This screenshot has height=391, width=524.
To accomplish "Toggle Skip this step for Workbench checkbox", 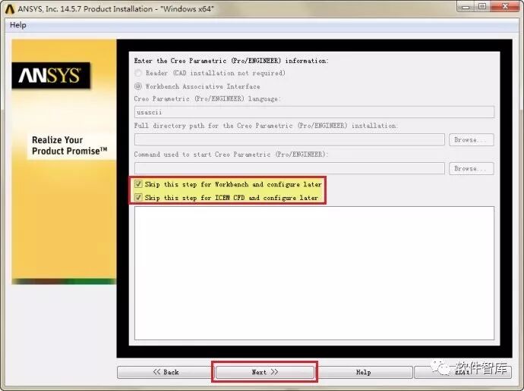I will 138,184.
